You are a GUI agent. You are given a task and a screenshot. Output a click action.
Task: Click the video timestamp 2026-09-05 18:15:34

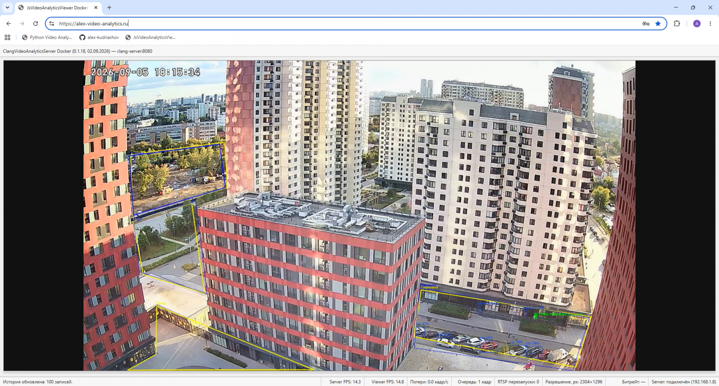(x=145, y=72)
